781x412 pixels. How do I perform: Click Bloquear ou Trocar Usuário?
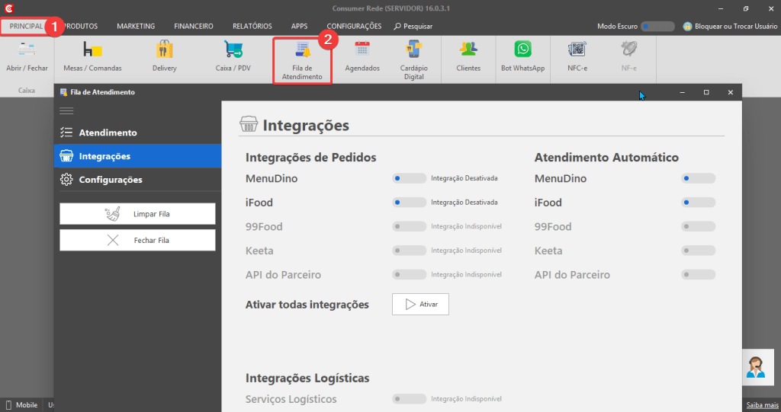(730, 27)
